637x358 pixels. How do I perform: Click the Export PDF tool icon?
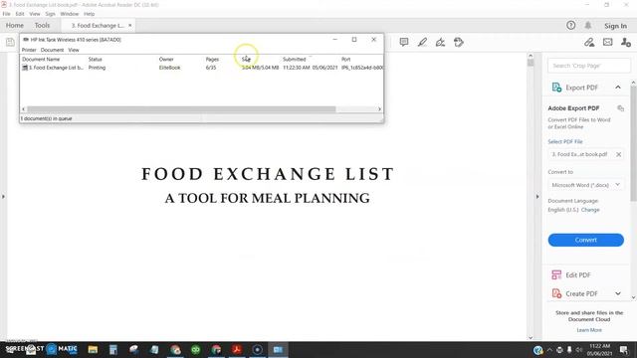556,88
